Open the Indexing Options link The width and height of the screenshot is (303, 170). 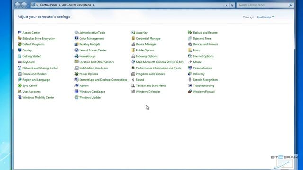coord(147,56)
